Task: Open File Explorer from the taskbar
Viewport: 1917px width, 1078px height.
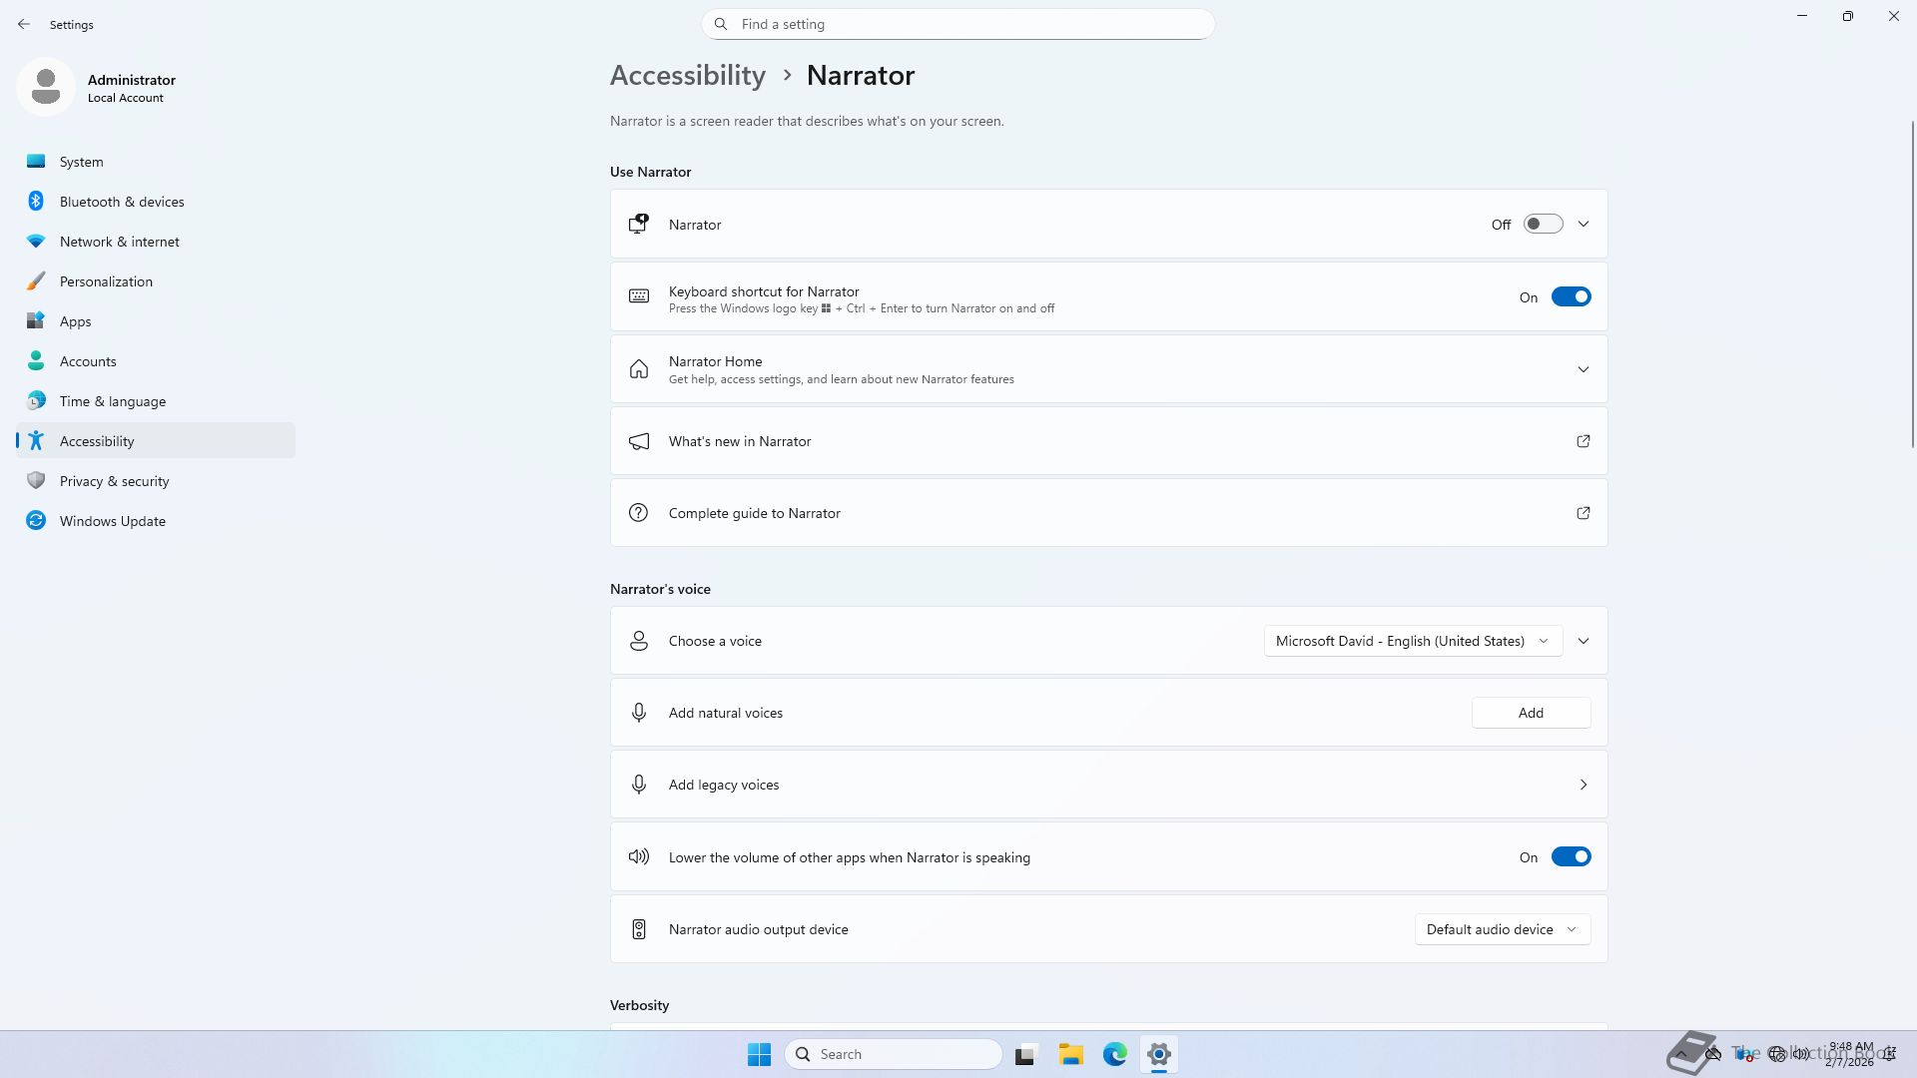Action: (1070, 1054)
